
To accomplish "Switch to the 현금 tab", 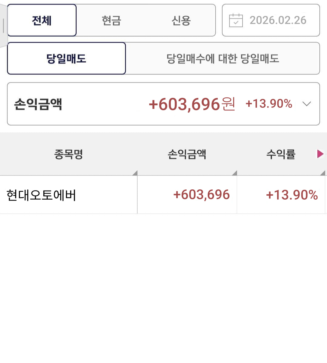I will [x=111, y=21].
